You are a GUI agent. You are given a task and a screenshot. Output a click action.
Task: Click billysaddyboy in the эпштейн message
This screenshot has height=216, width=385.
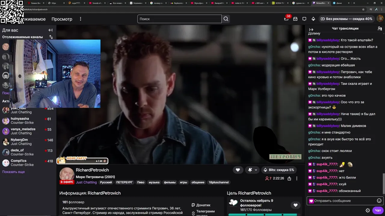[x=328, y=40]
